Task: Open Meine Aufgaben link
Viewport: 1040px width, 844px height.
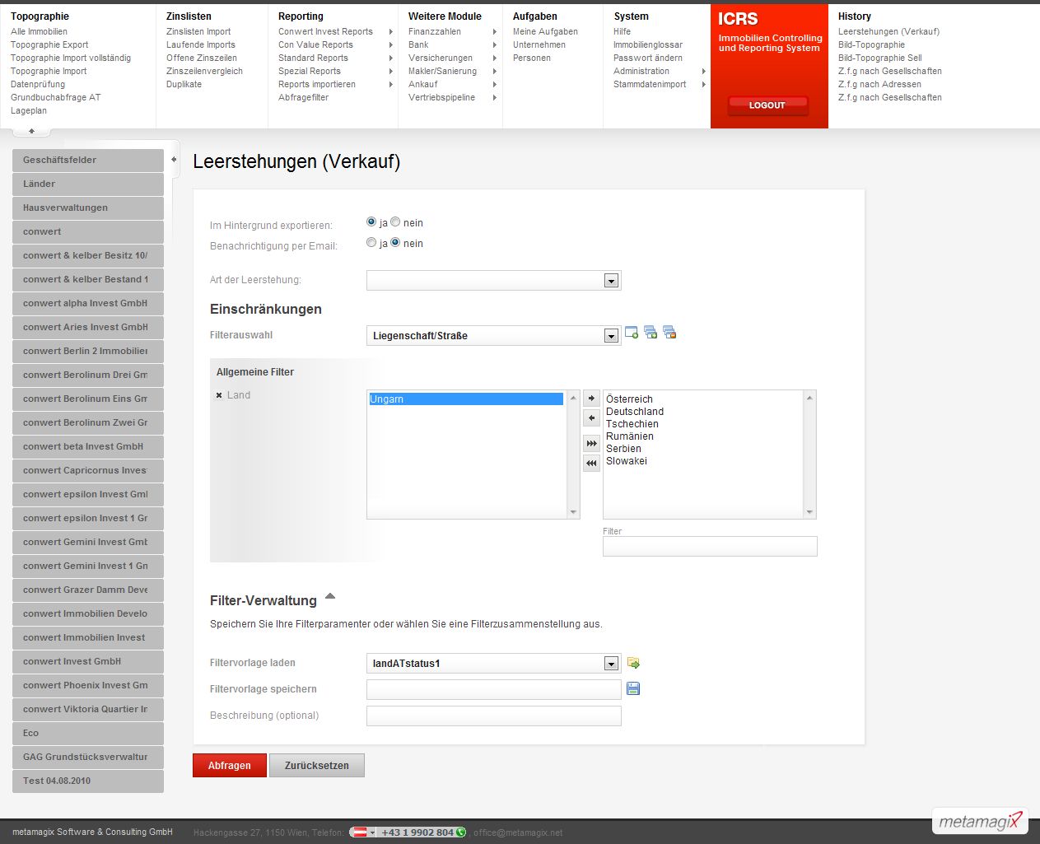Action: 545,31
